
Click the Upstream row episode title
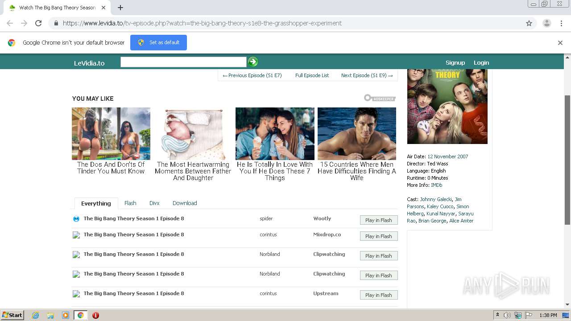coord(134,293)
